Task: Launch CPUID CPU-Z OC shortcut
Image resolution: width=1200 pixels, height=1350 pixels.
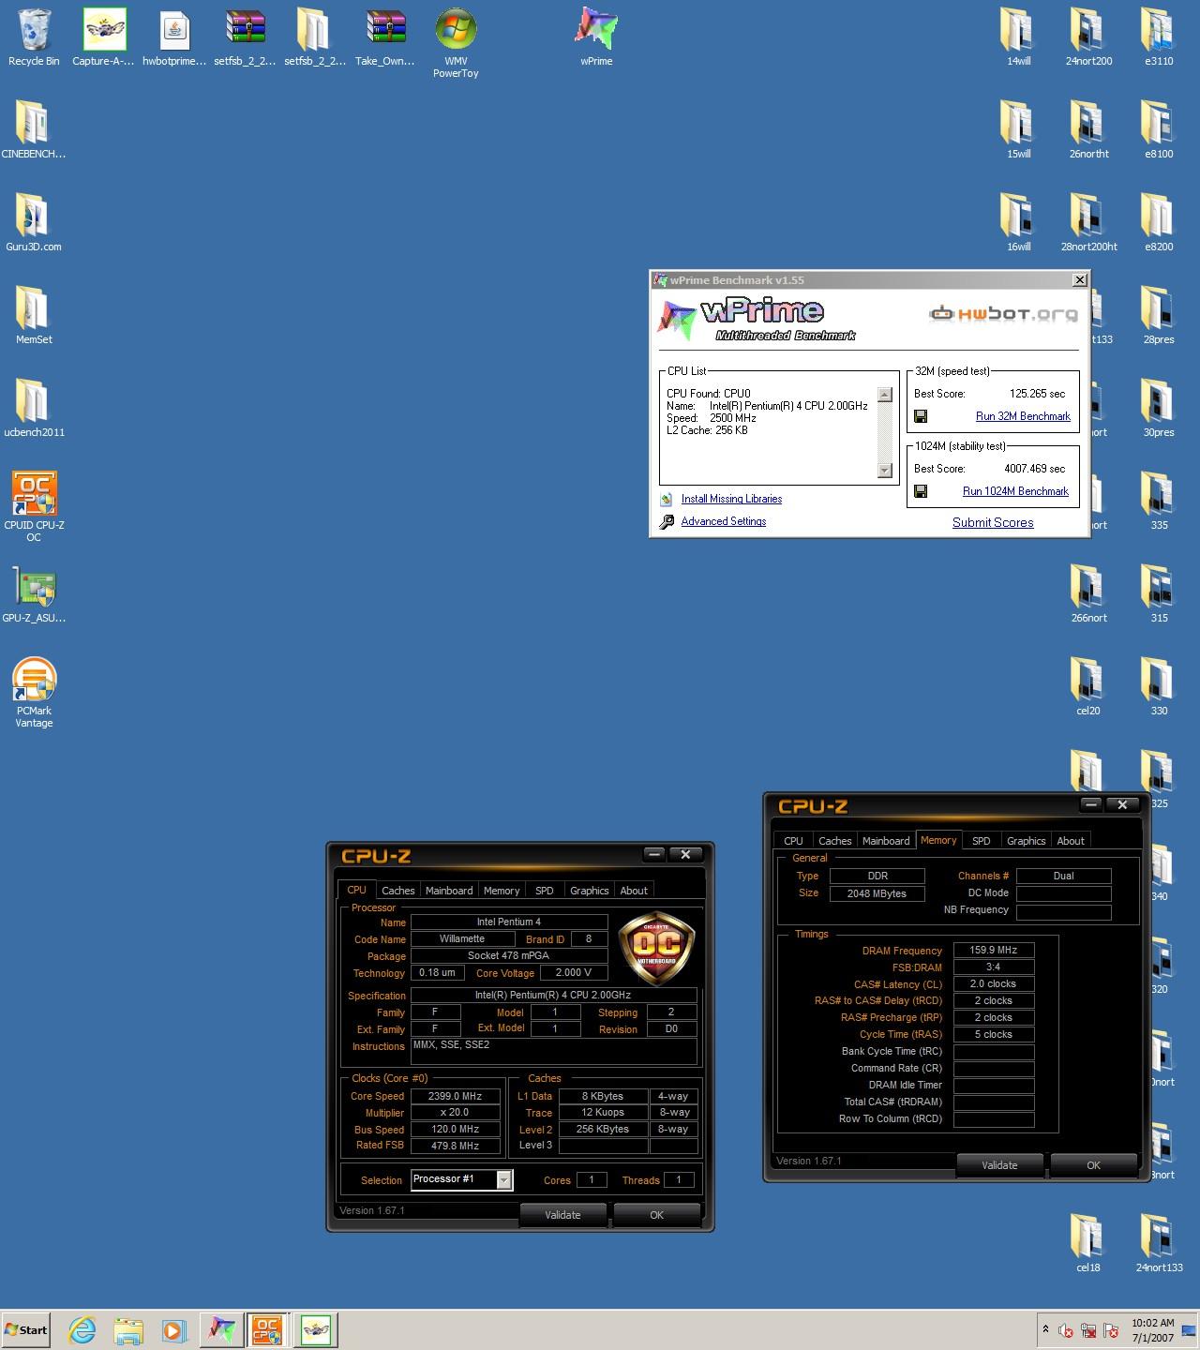Action: click(34, 506)
